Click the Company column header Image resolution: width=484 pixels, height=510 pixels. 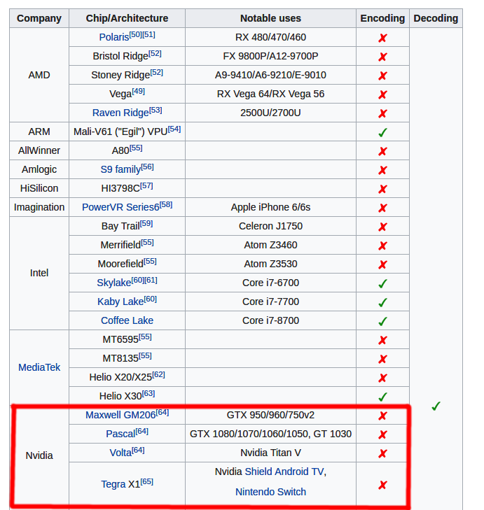pos(39,18)
